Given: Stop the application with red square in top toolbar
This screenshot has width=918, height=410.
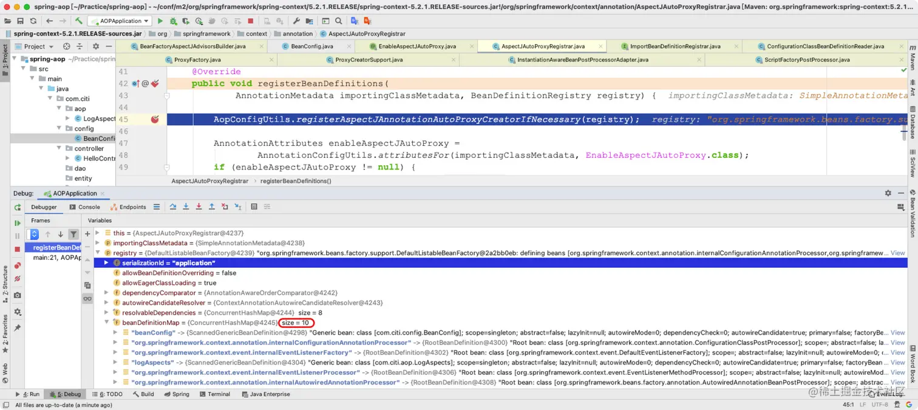Looking at the screenshot, I should coord(250,21).
